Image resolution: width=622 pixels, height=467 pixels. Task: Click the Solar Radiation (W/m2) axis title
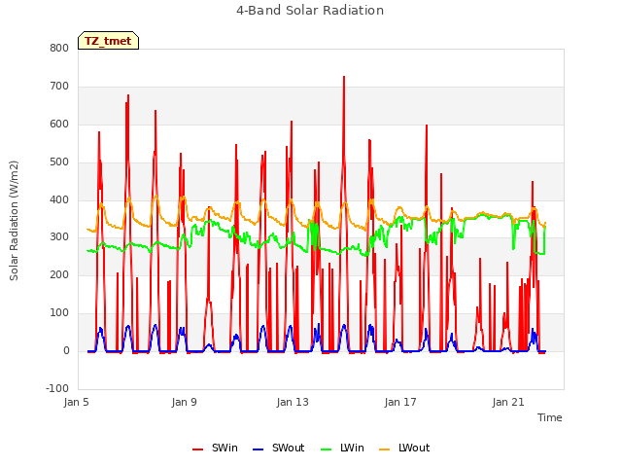click(x=14, y=221)
